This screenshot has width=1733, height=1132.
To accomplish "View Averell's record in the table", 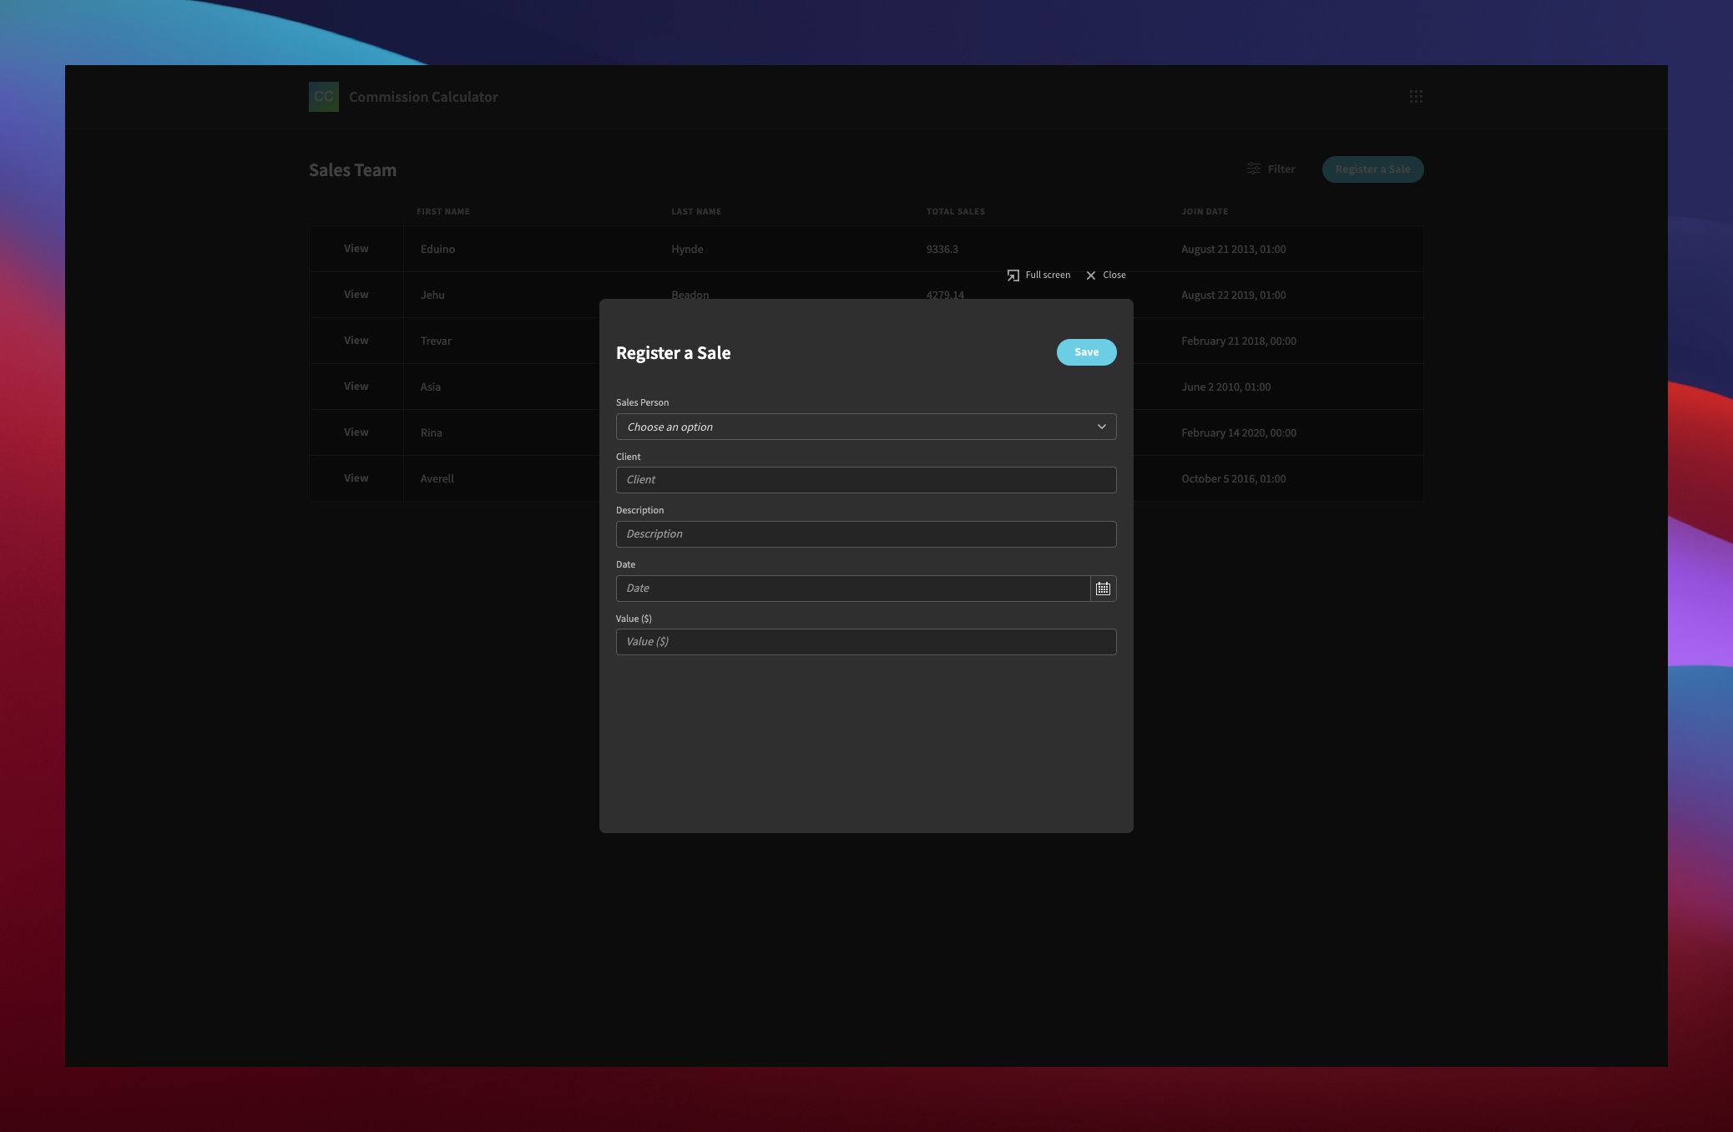I will (356, 478).
